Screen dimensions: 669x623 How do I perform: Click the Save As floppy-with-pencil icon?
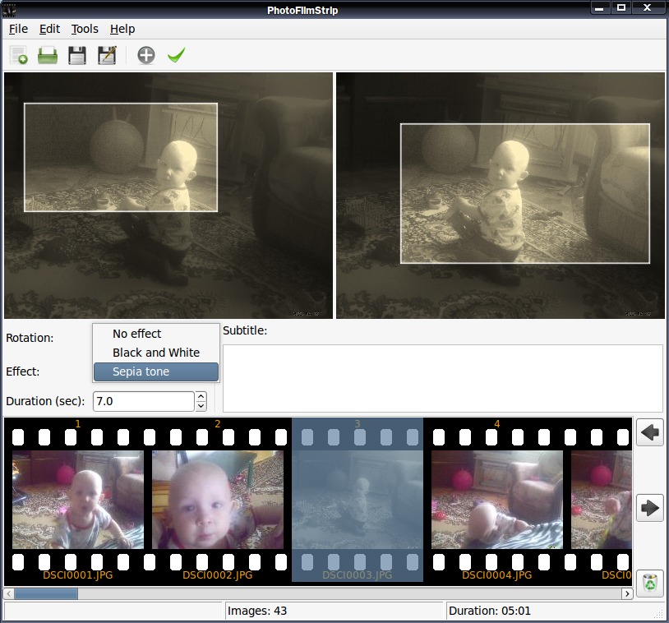tap(107, 55)
